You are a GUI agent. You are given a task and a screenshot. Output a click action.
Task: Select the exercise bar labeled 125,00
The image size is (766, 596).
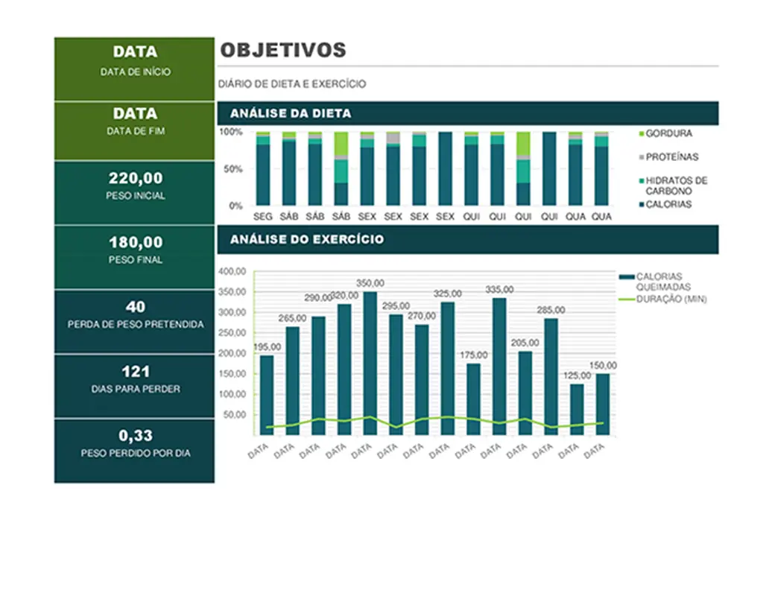pyautogui.click(x=577, y=408)
